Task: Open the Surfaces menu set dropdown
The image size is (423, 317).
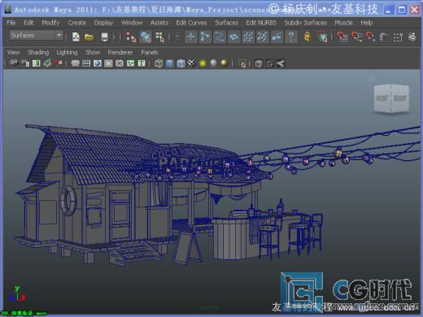Action: [x=37, y=35]
